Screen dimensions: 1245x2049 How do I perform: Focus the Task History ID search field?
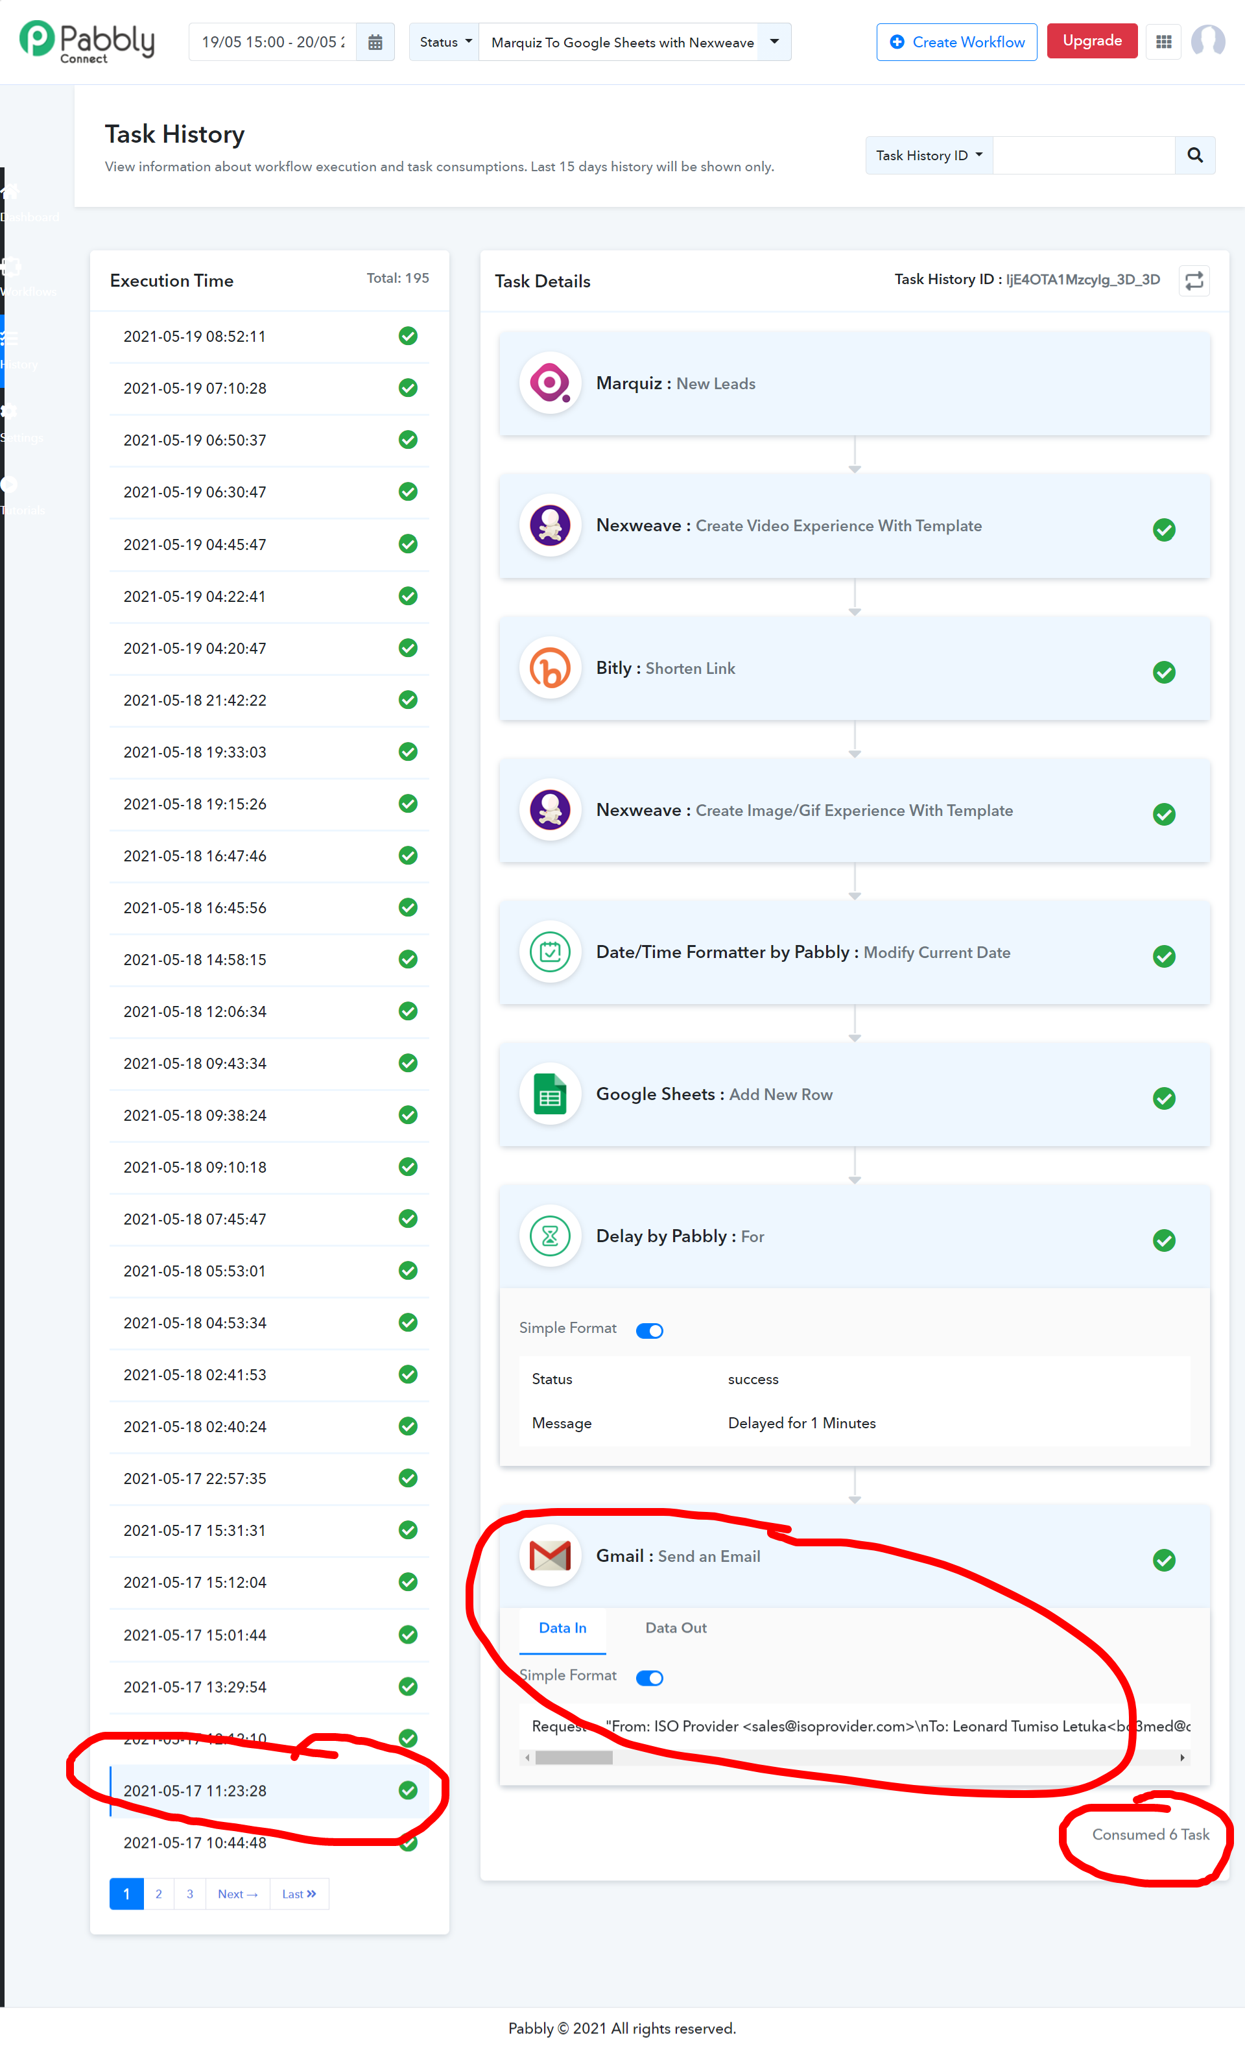[1084, 156]
